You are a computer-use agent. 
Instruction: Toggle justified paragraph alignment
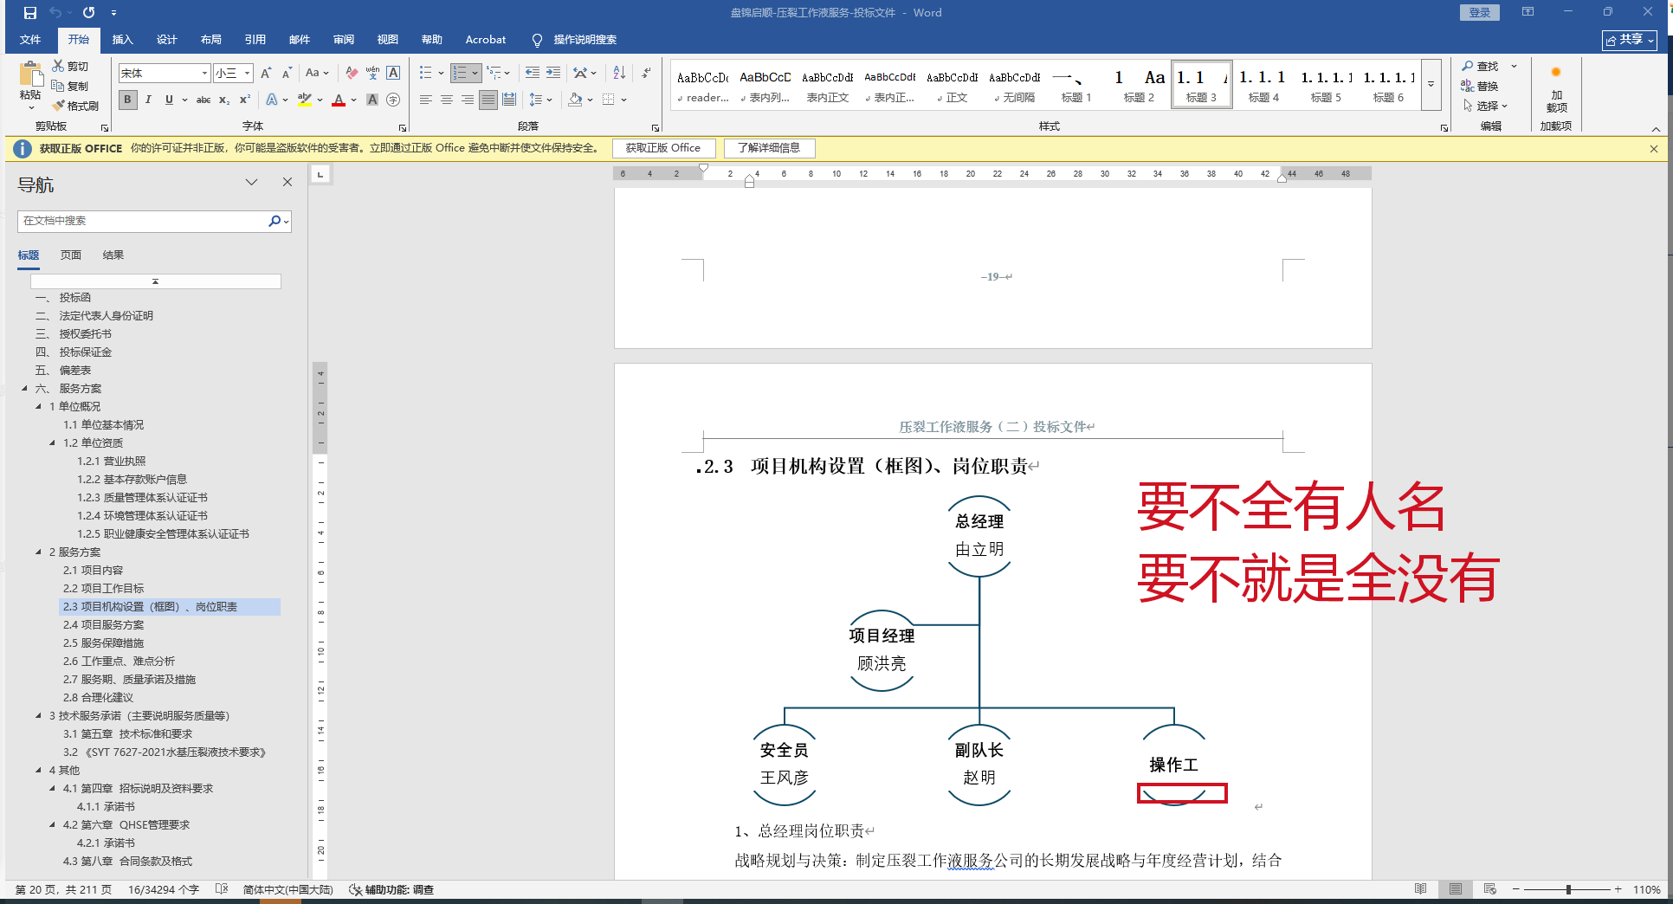(x=488, y=100)
